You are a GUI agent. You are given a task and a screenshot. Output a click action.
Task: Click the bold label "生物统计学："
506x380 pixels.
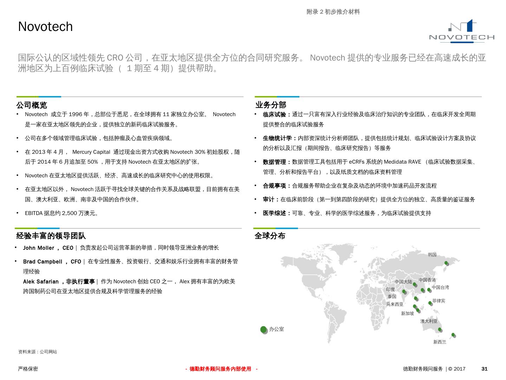click(280, 138)
